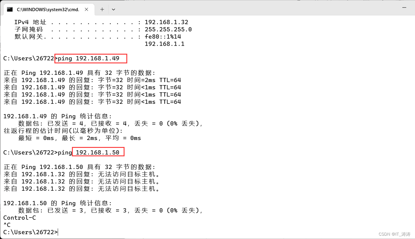Click the 192.168.1.49 Ping statistics header
This screenshot has width=415, height=239.
pyautogui.click(x=58, y=116)
